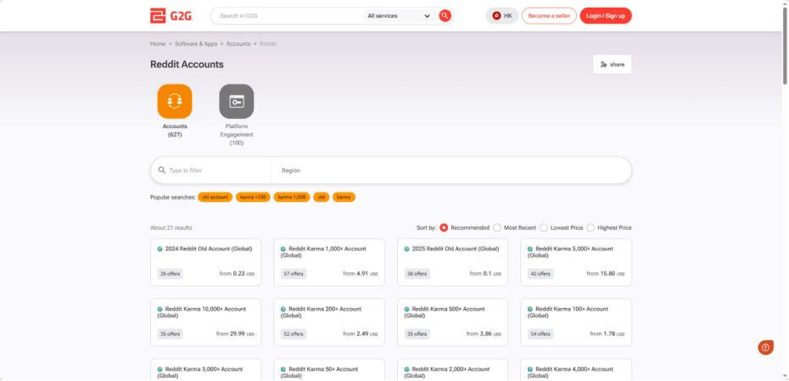789x381 pixels.
Task: Select Highest Price sort option
Action: click(590, 227)
